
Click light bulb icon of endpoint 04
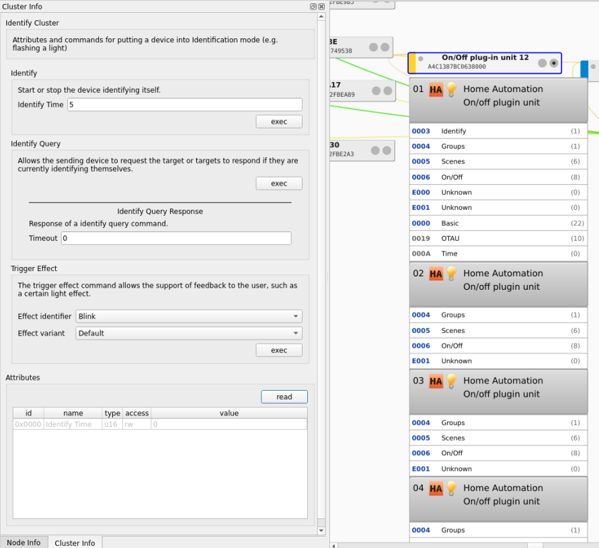click(452, 488)
